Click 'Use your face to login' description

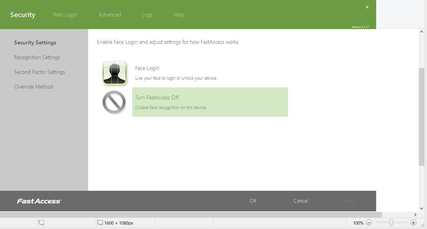click(176, 78)
